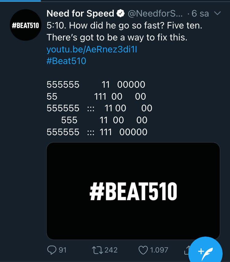The width and height of the screenshot is (230, 262).
Task: Click the blue loading progress bar at top
Action: point(20,1)
